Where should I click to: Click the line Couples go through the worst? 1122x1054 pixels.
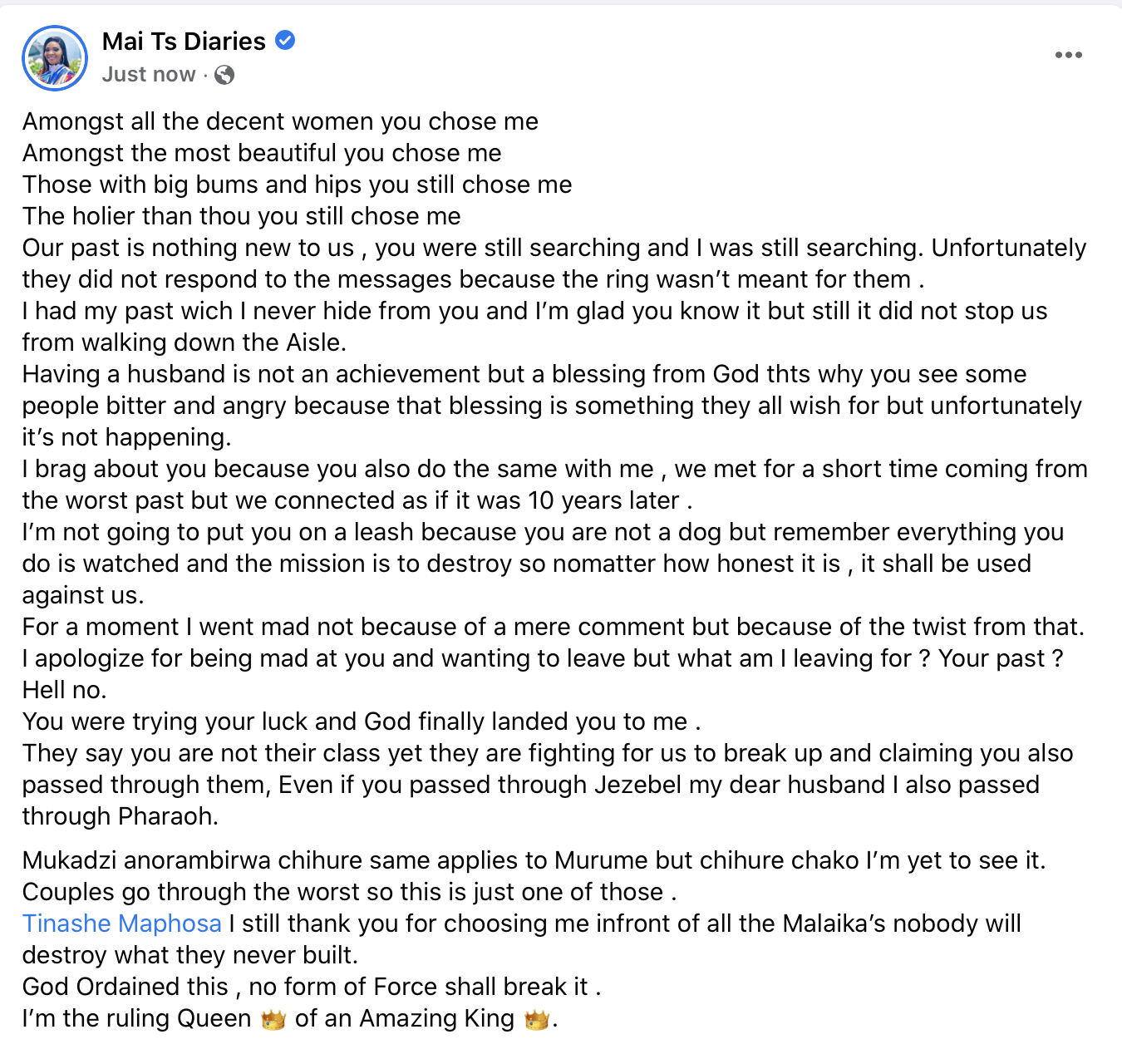[x=350, y=892]
